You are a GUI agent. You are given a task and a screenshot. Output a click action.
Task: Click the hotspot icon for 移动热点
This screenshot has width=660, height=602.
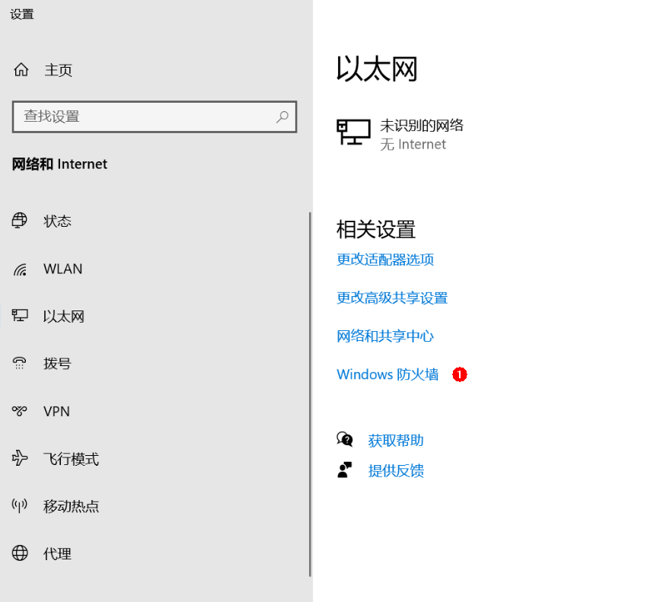[20, 506]
